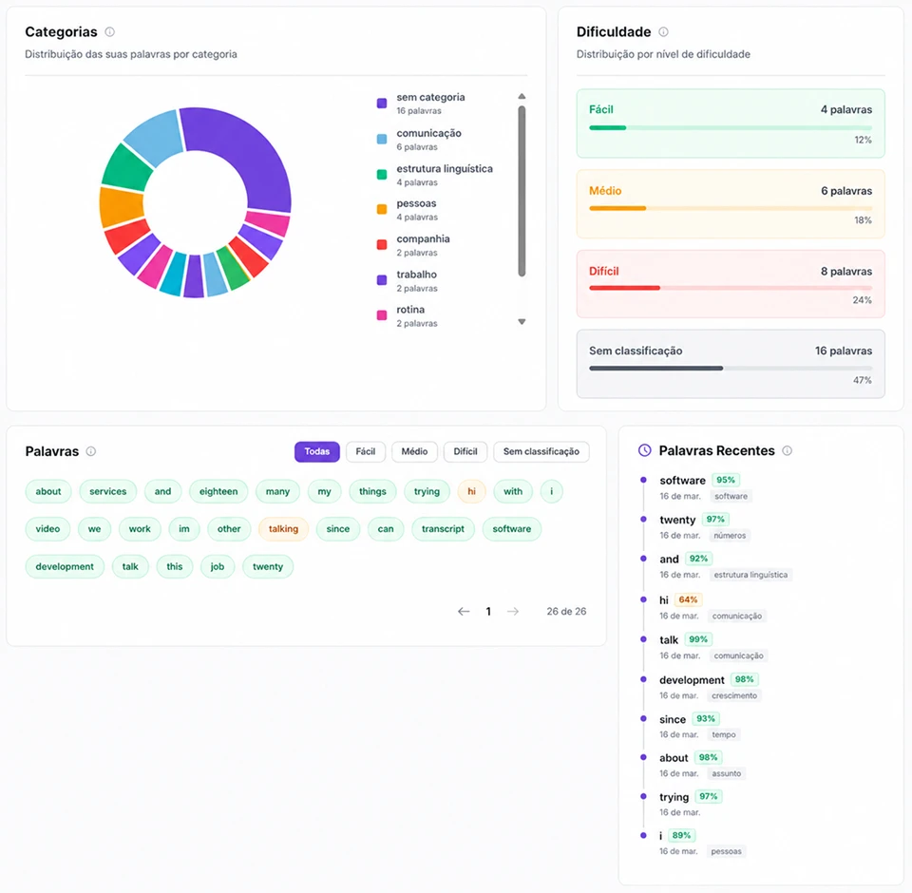Open the Difícil difficulty card
The image size is (912, 893).
point(731,284)
